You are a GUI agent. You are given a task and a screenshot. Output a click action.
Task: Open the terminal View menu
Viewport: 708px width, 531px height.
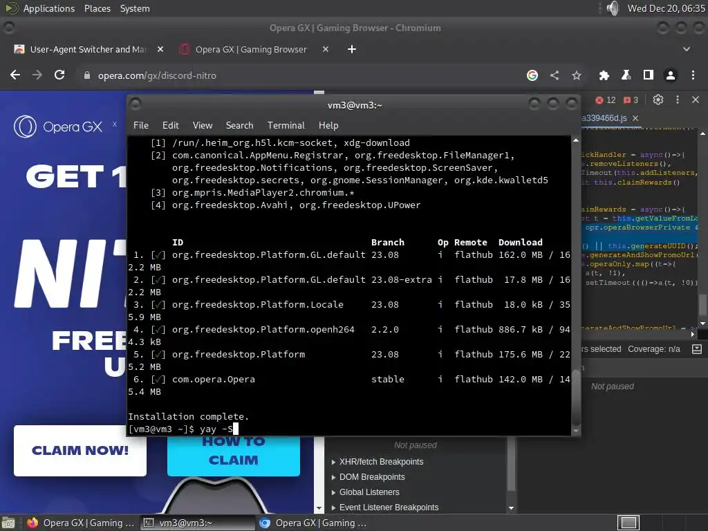(203, 126)
